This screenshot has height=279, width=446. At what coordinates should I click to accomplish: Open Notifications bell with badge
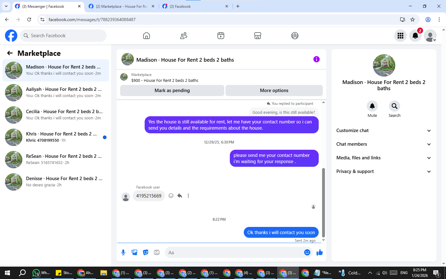415,36
